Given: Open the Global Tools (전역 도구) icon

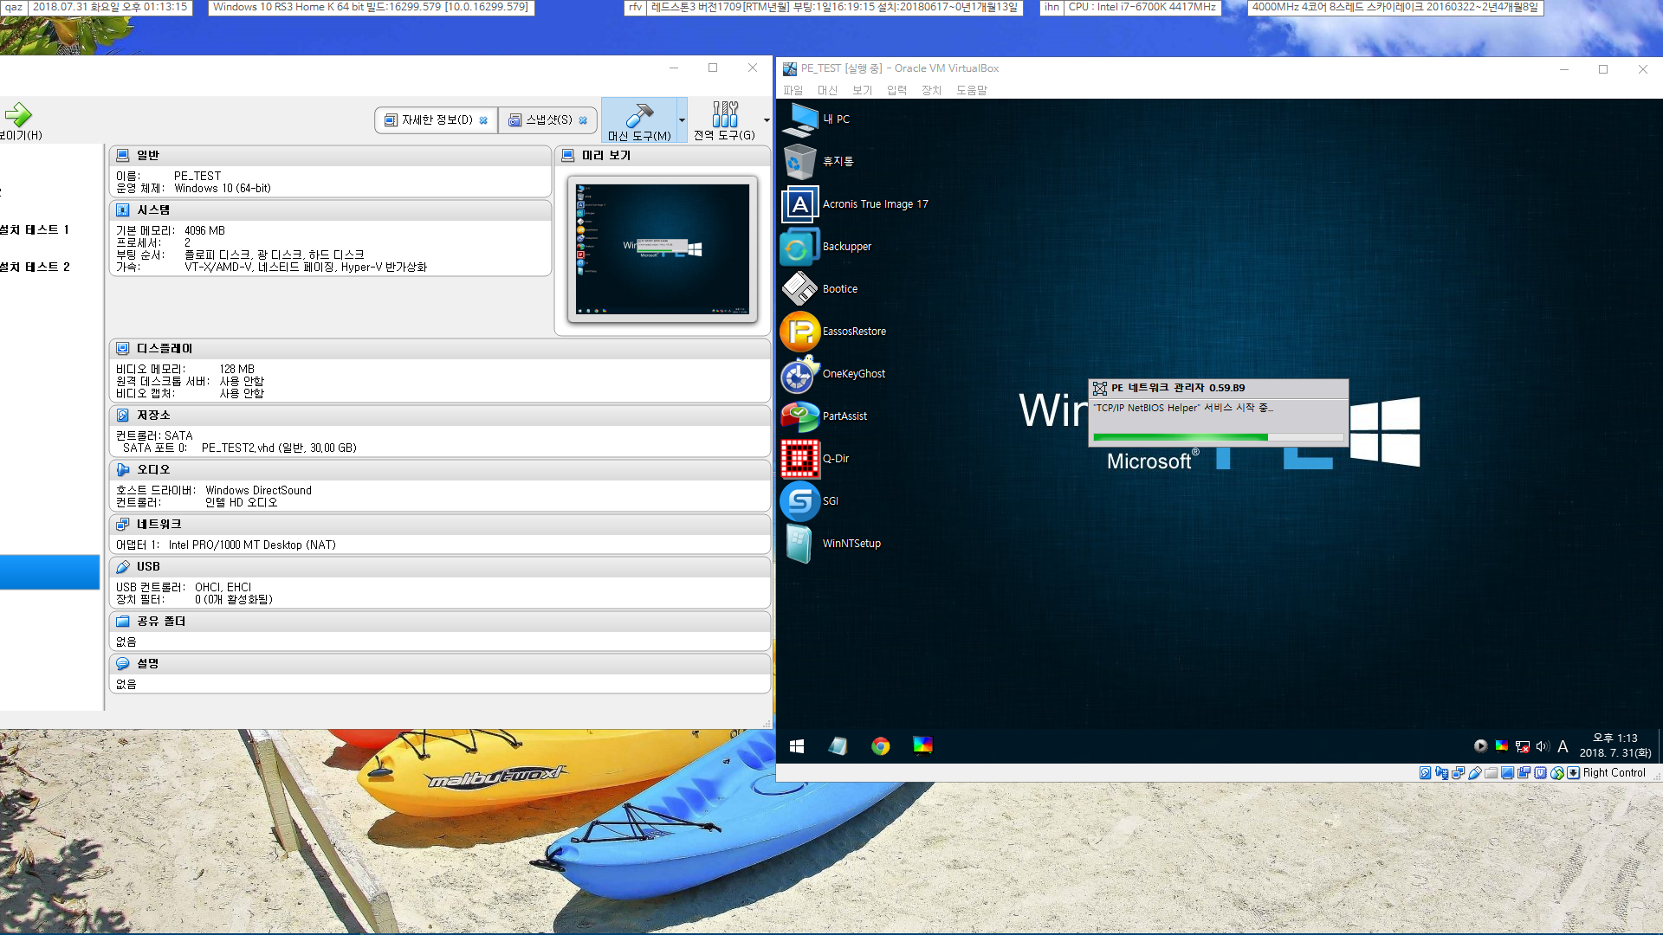Looking at the screenshot, I should tap(725, 113).
